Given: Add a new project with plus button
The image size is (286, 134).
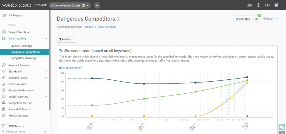Looking at the screenshot, I should [x=97, y=6].
